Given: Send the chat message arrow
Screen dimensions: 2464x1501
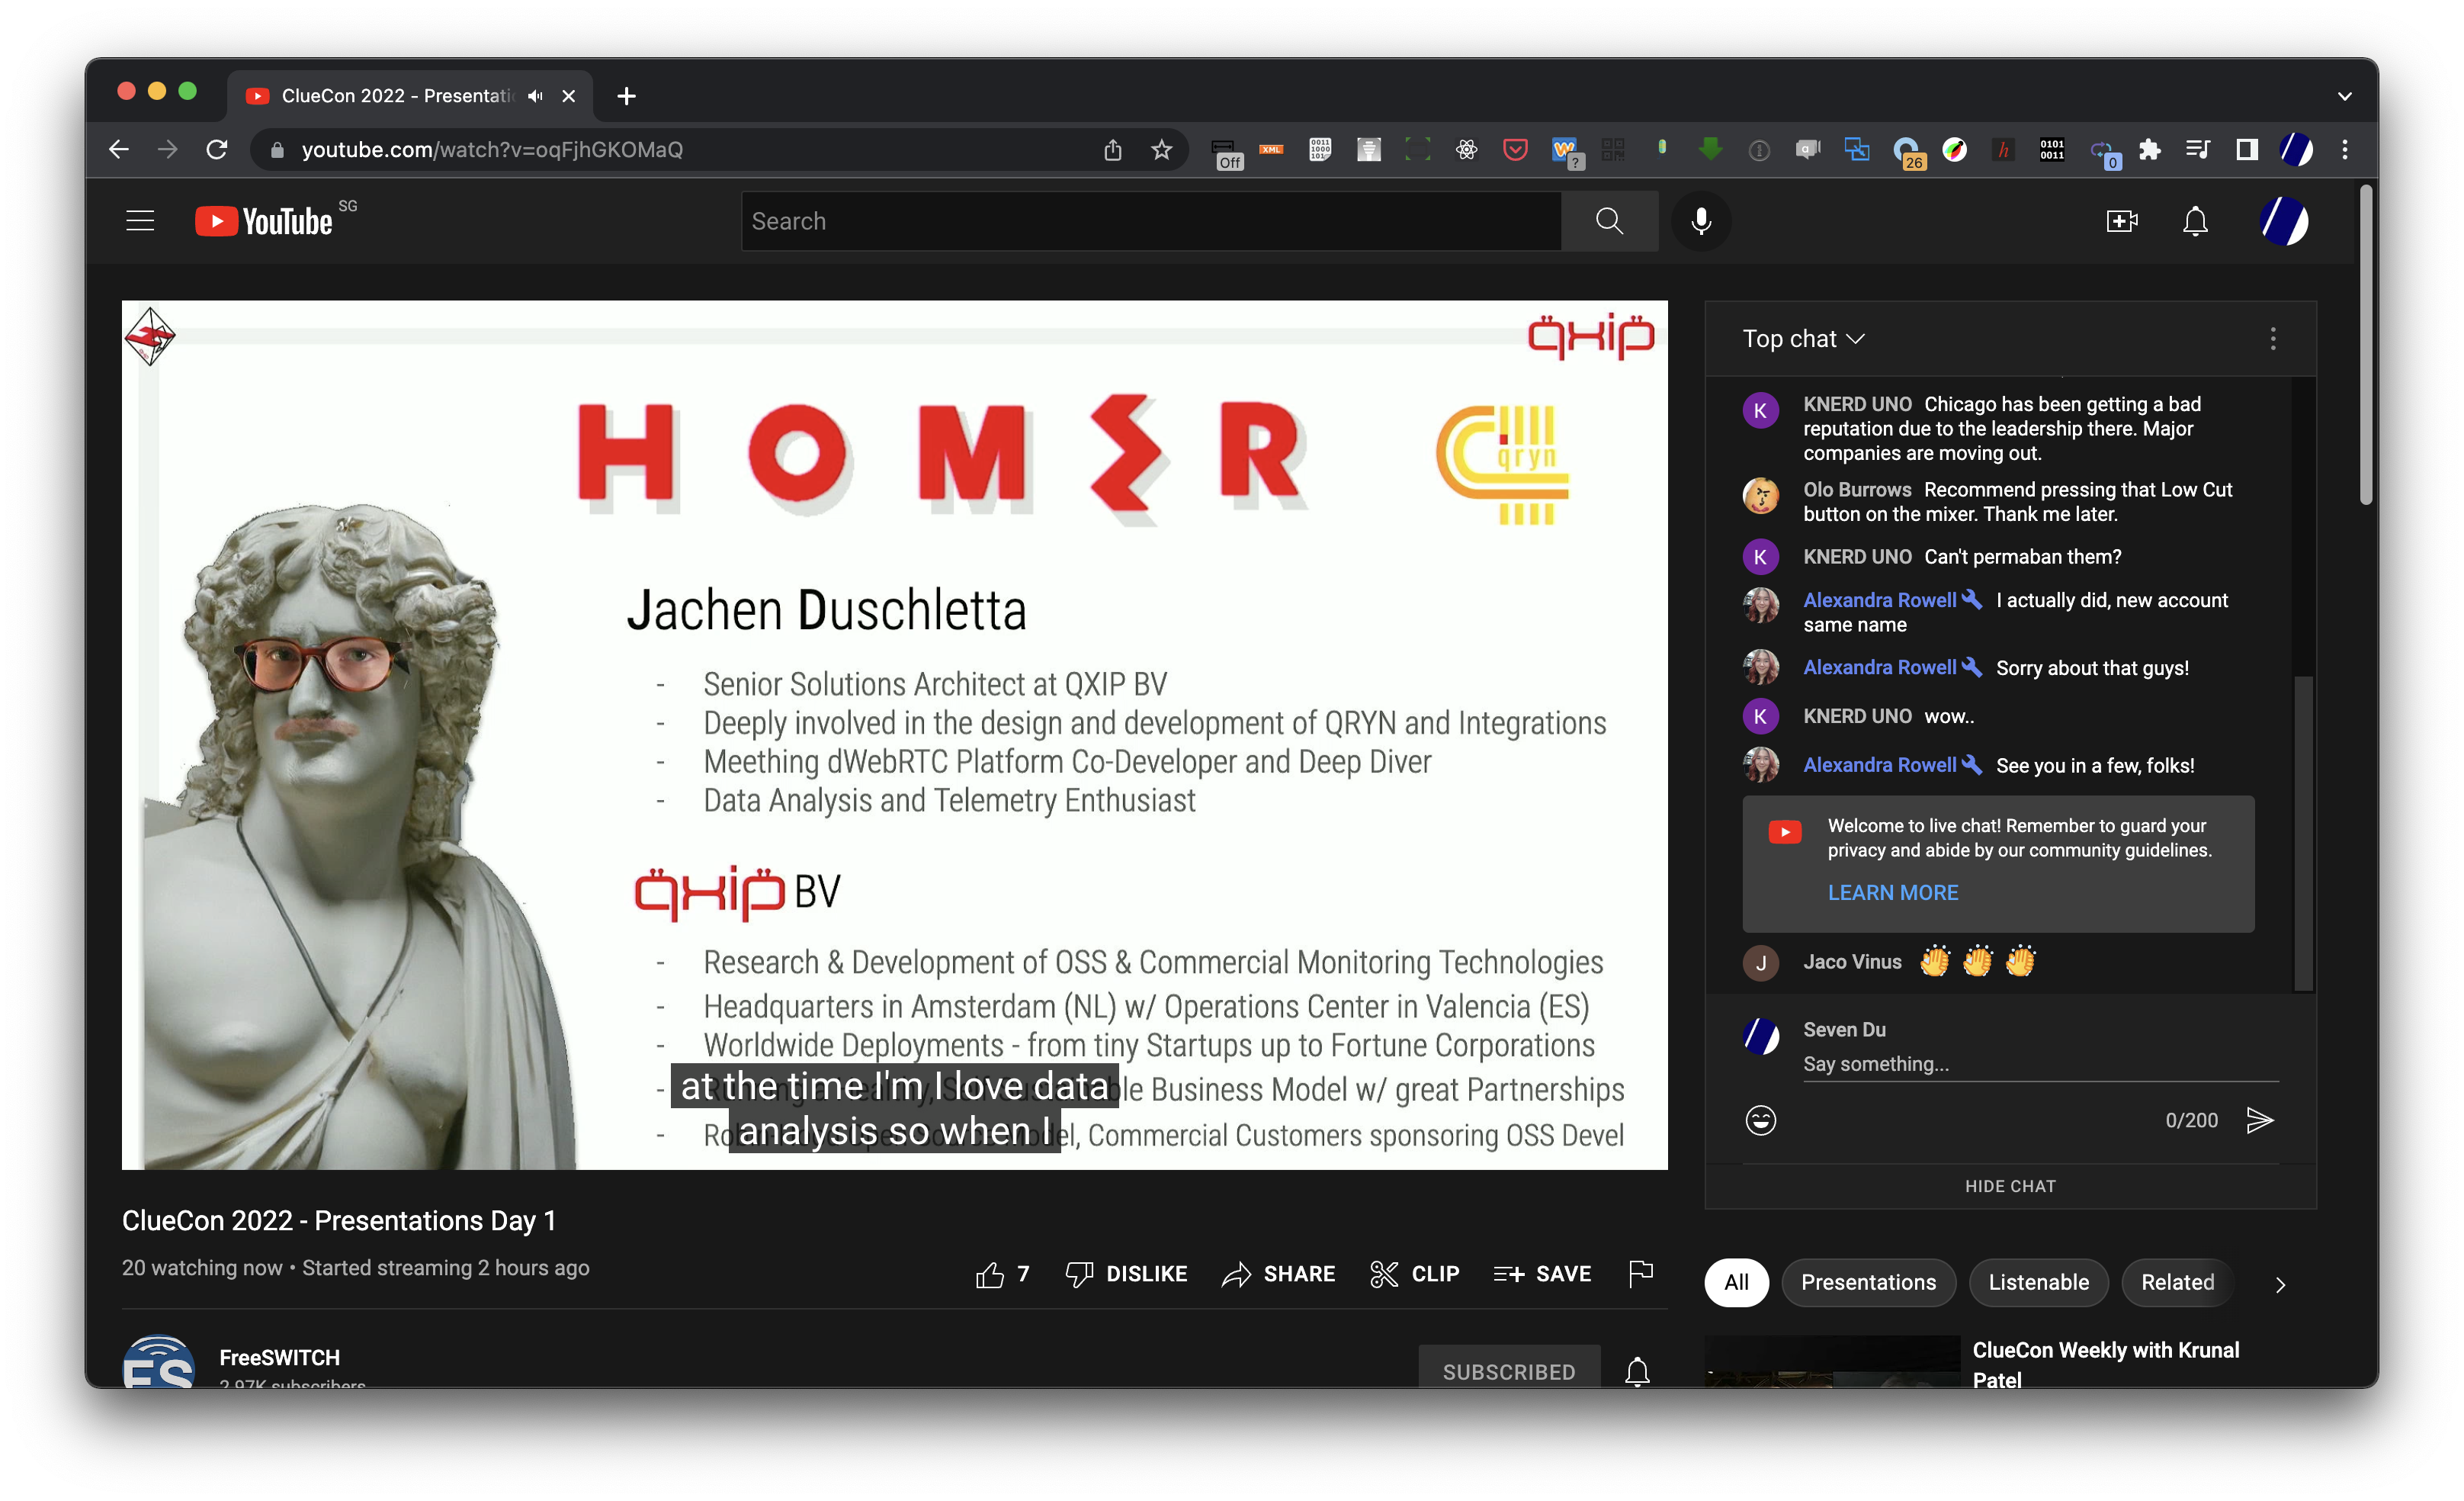Looking at the screenshot, I should [2260, 1120].
